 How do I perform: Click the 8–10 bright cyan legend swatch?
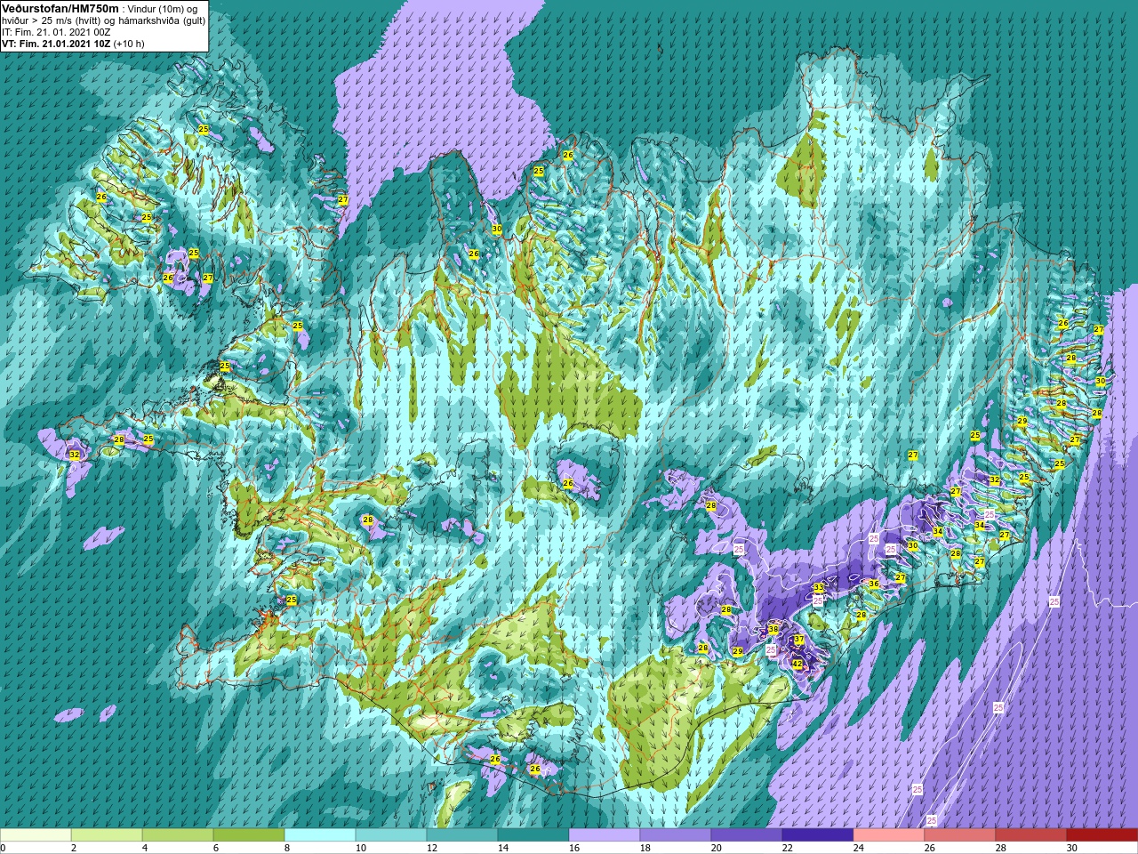(320, 835)
